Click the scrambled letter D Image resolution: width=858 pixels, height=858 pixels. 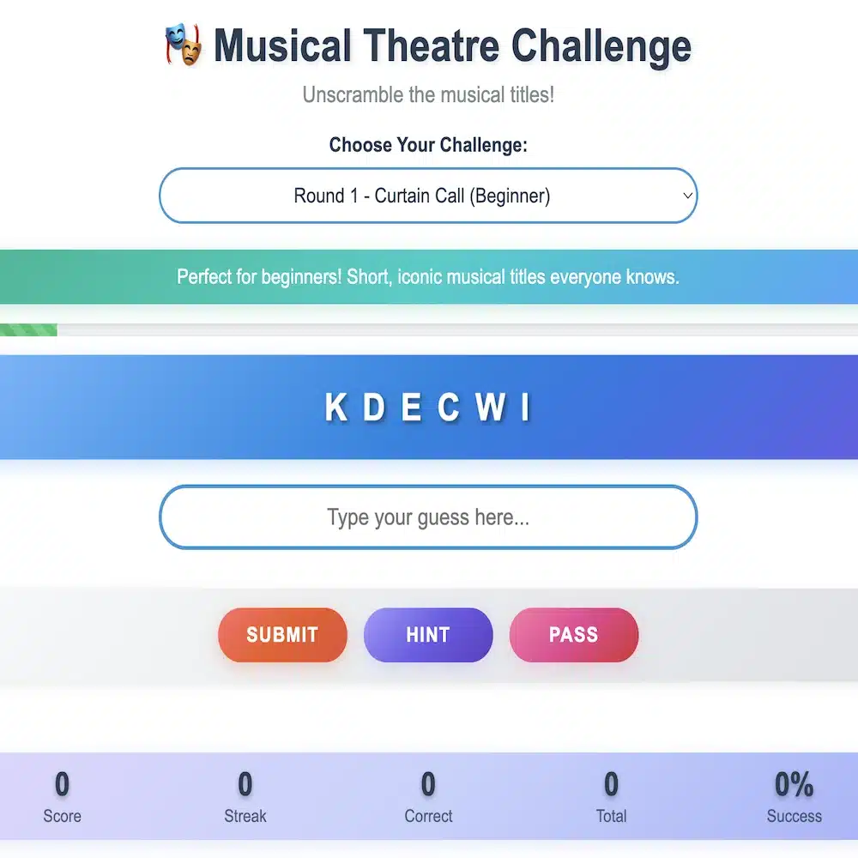pos(374,408)
